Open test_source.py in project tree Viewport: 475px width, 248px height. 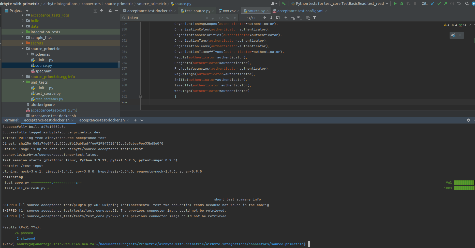coord(48,94)
